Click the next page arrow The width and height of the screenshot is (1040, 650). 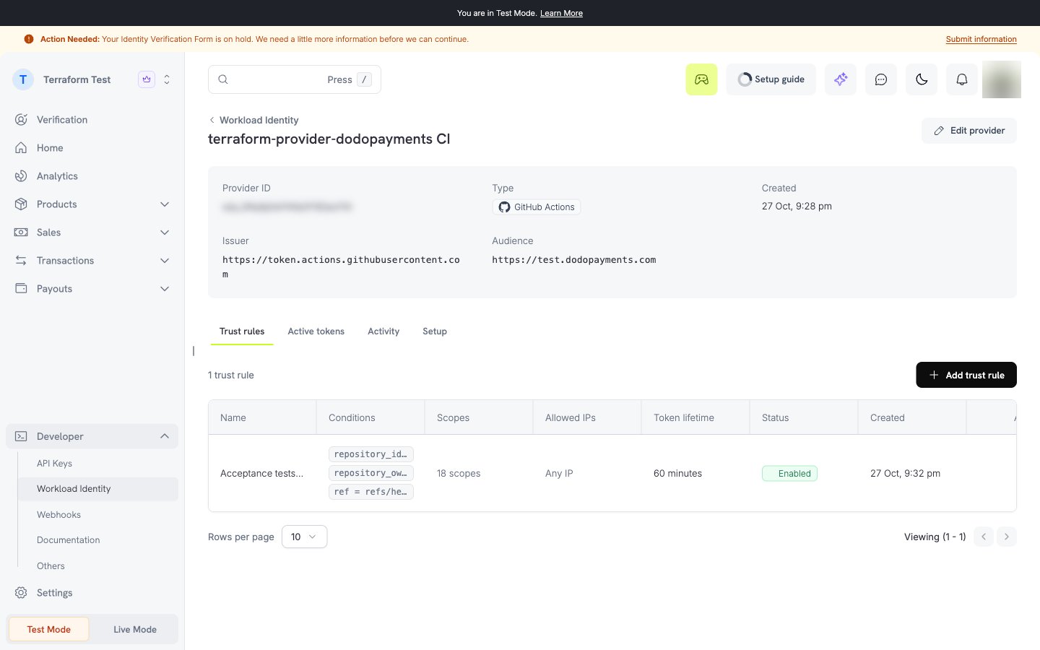[x=1007, y=537]
